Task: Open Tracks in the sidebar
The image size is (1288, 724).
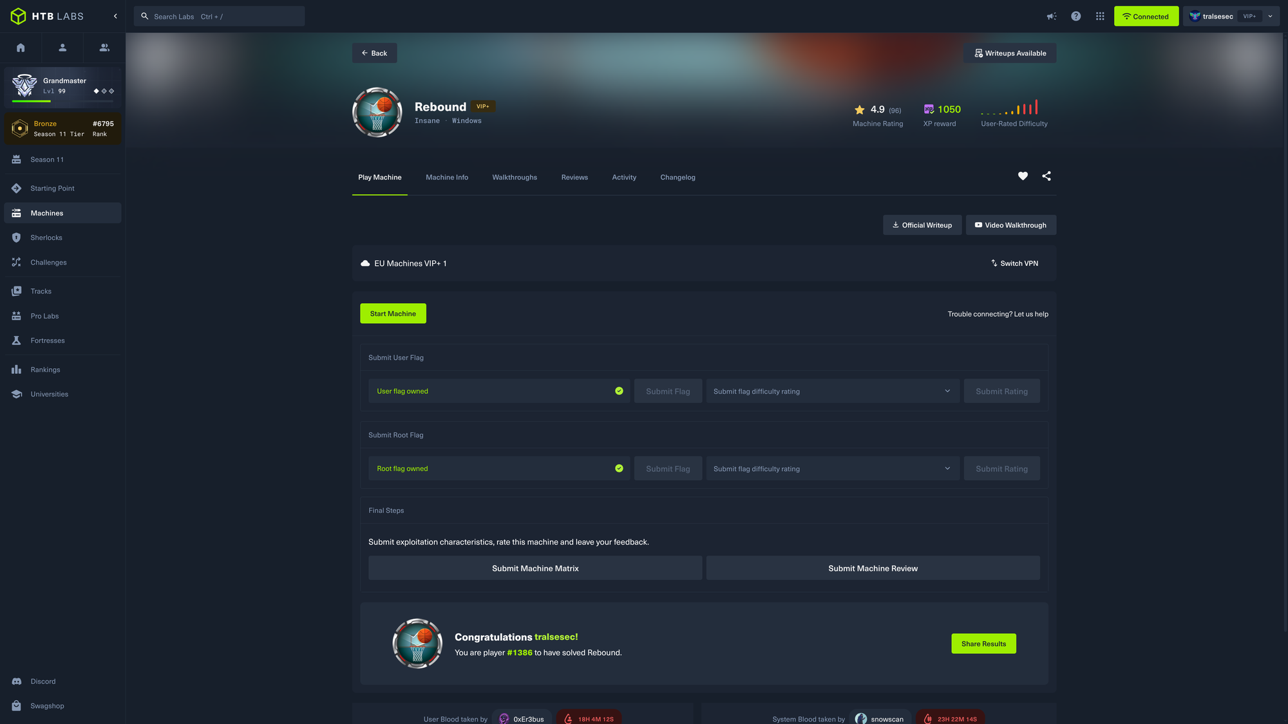Action: click(x=62, y=291)
